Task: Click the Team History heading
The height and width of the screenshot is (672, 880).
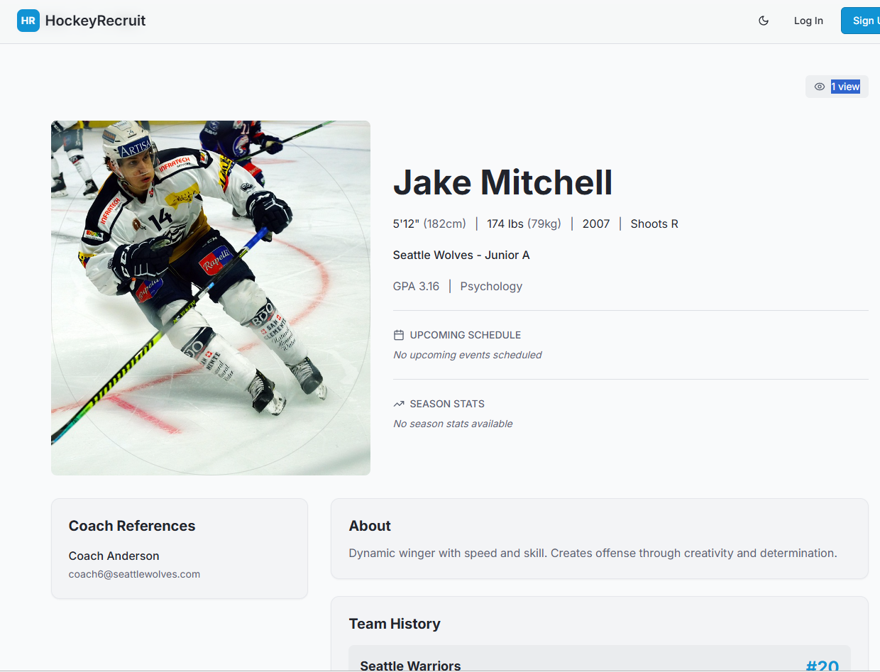Action: pyautogui.click(x=395, y=624)
